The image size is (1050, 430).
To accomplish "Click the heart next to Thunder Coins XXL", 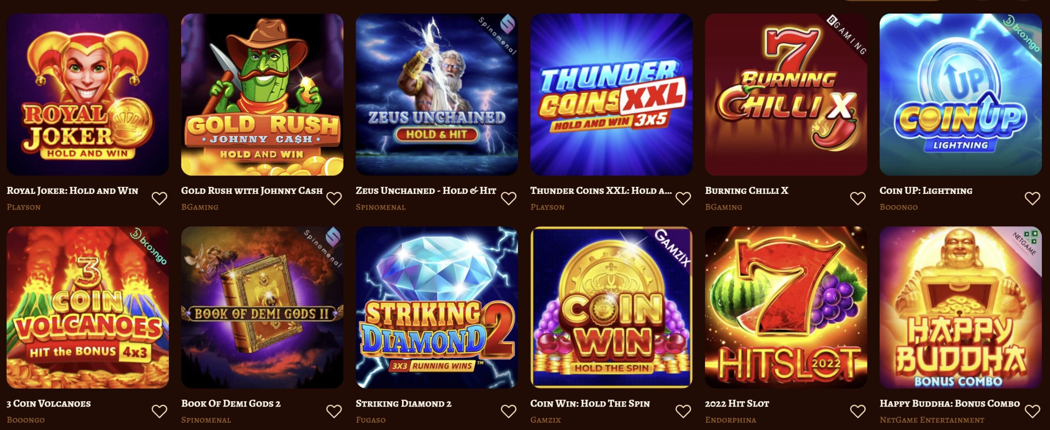I will (x=683, y=198).
